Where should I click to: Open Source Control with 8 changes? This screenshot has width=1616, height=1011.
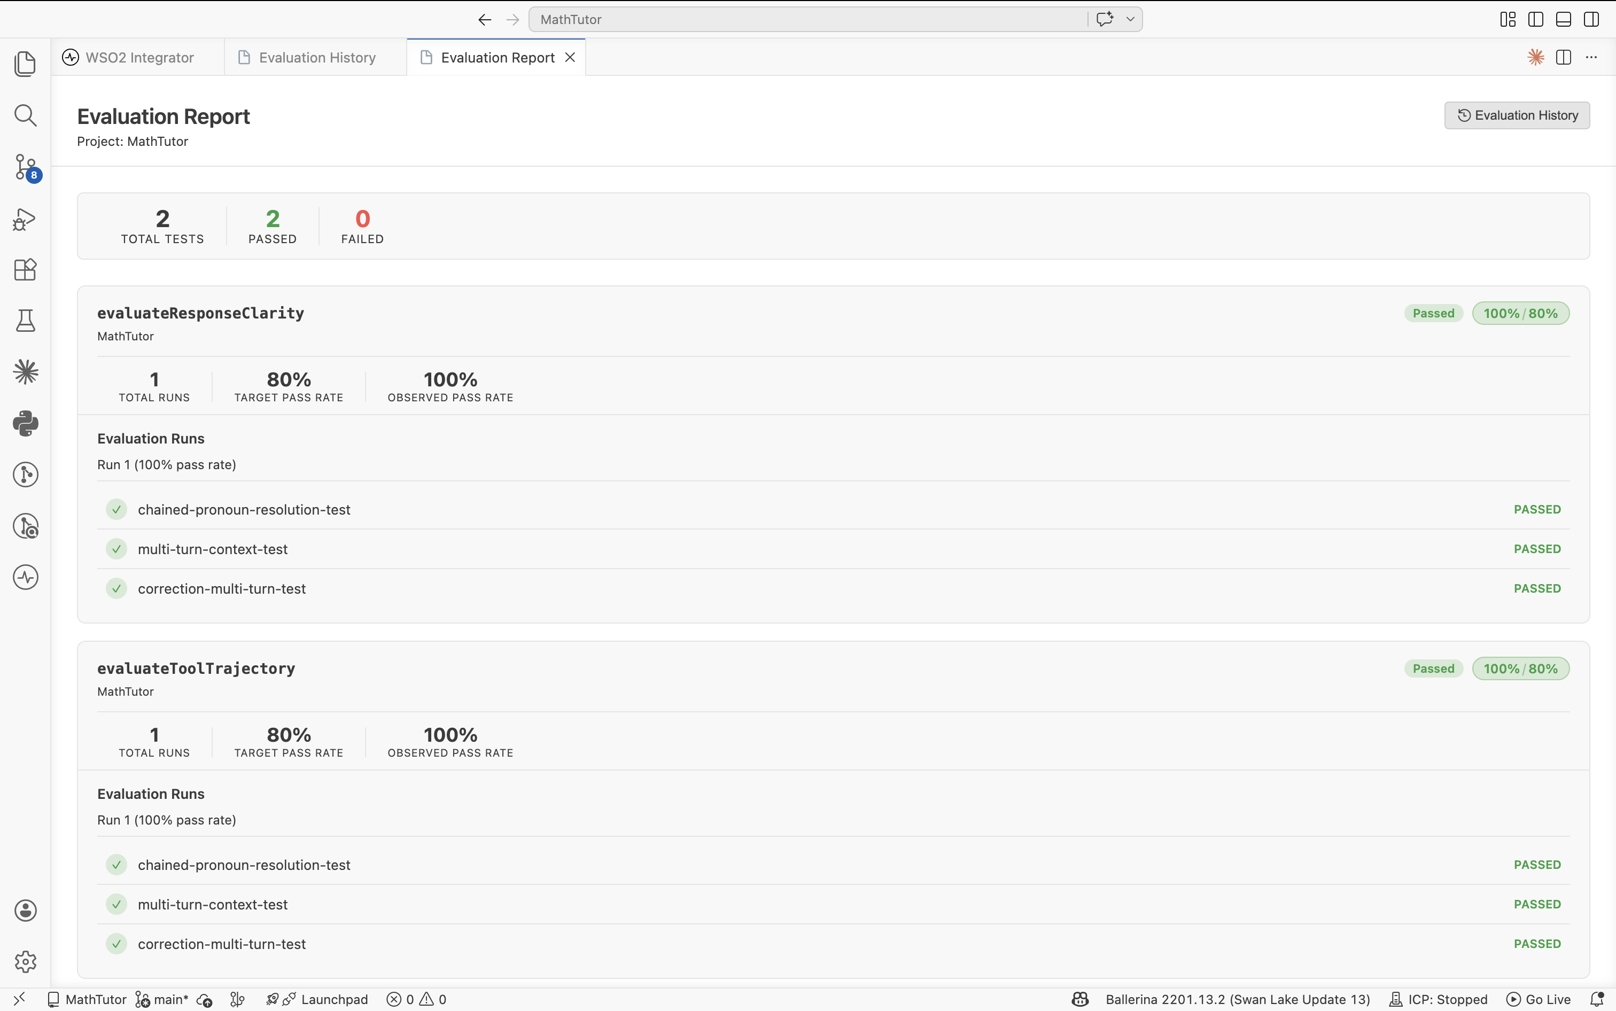[x=26, y=167]
